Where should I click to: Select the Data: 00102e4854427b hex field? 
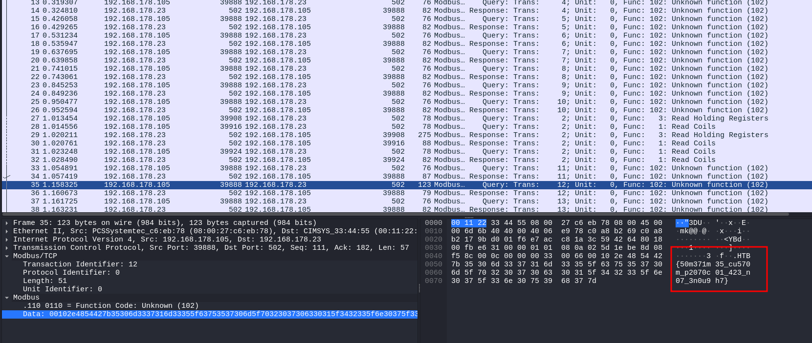click(210, 314)
